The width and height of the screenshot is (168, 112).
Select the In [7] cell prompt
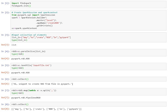[x=5, y=90]
